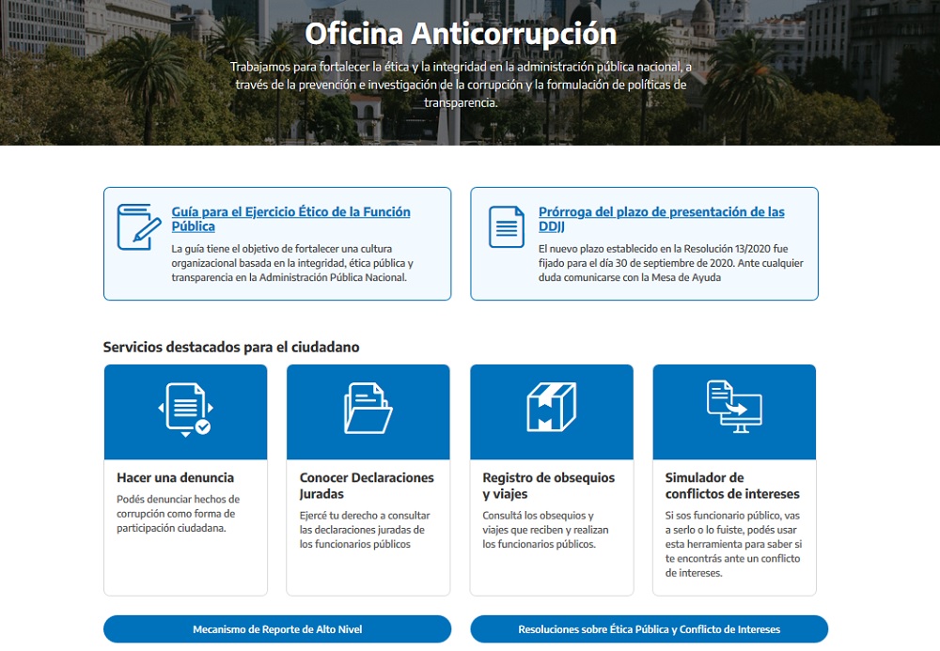Click the Mecanismo de Reporte de Alto Nivel button

[x=276, y=629]
